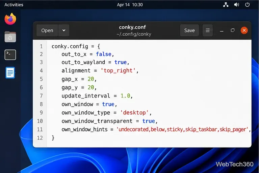Open the volume speaker icon
The height and width of the screenshot is (173, 259).
tap(236, 5)
